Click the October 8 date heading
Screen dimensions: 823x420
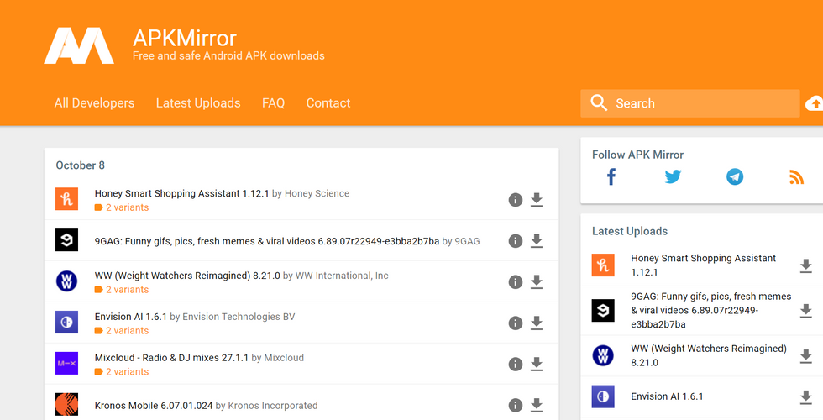pos(81,165)
